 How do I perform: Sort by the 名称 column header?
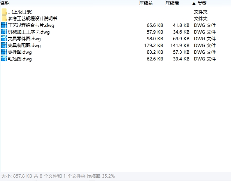click(x=5, y=3)
